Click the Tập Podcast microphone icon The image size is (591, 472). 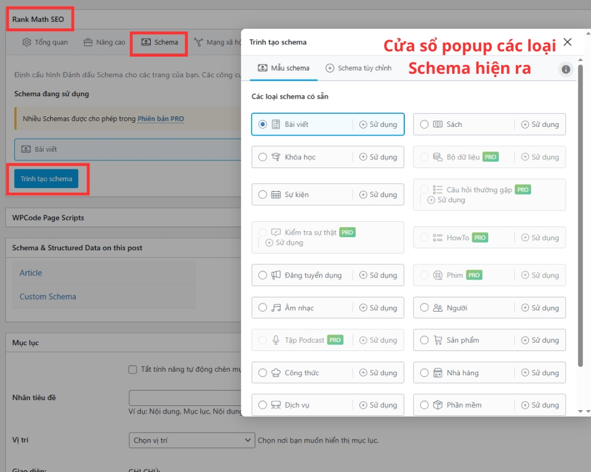(x=276, y=340)
